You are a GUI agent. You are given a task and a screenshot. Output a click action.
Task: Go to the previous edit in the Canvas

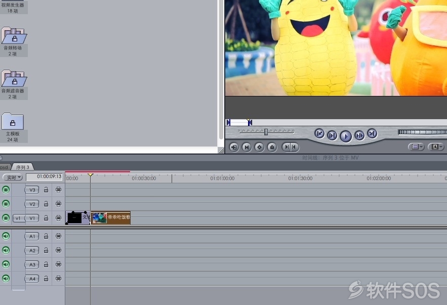[319, 133]
